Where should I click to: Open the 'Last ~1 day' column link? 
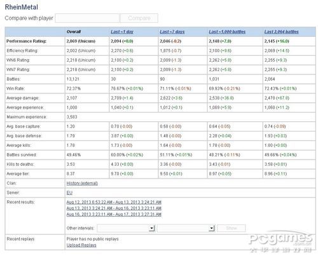point(122,32)
